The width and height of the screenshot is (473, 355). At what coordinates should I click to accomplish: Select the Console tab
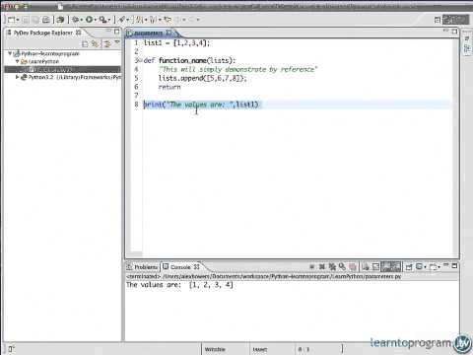(181, 267)
